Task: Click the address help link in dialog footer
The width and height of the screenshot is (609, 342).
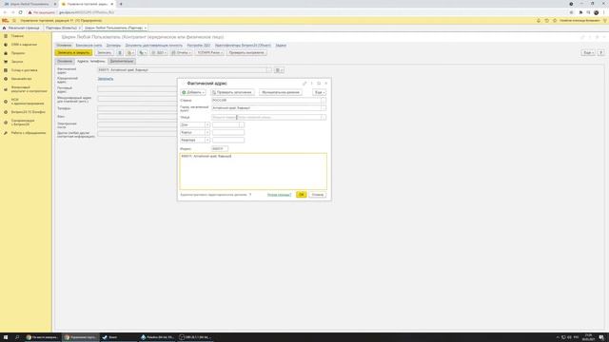Action: tap(279, 195)
